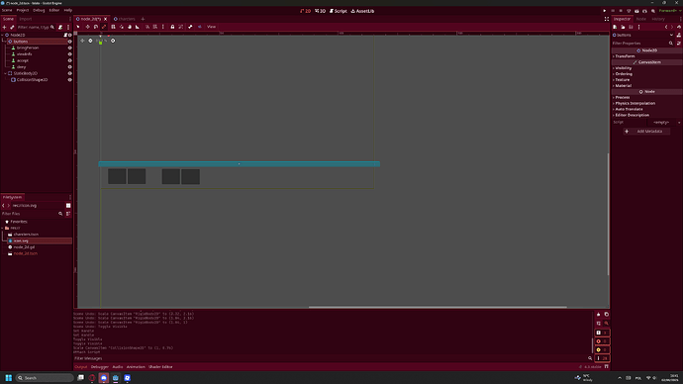
Task: Toggle visibility eye of deny node
Action: coord(69,67)
